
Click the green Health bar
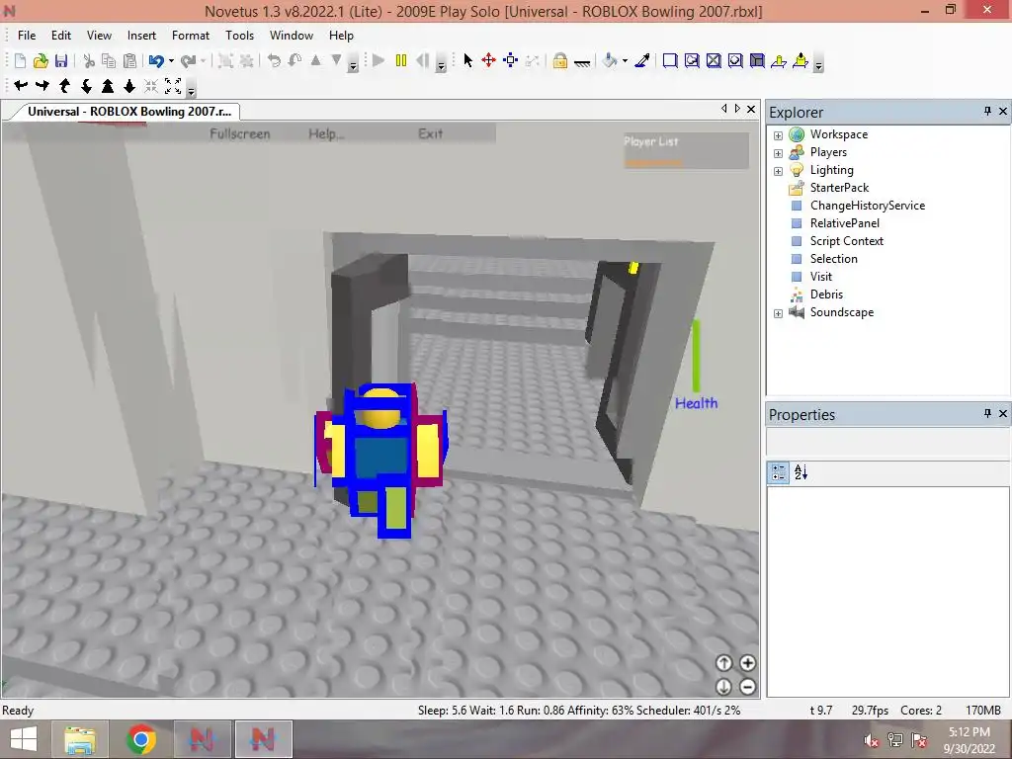pos(696,356)
